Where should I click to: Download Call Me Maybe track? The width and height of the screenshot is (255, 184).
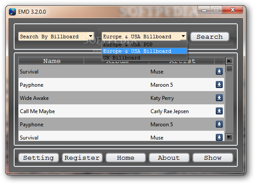[x=219, y=111]
